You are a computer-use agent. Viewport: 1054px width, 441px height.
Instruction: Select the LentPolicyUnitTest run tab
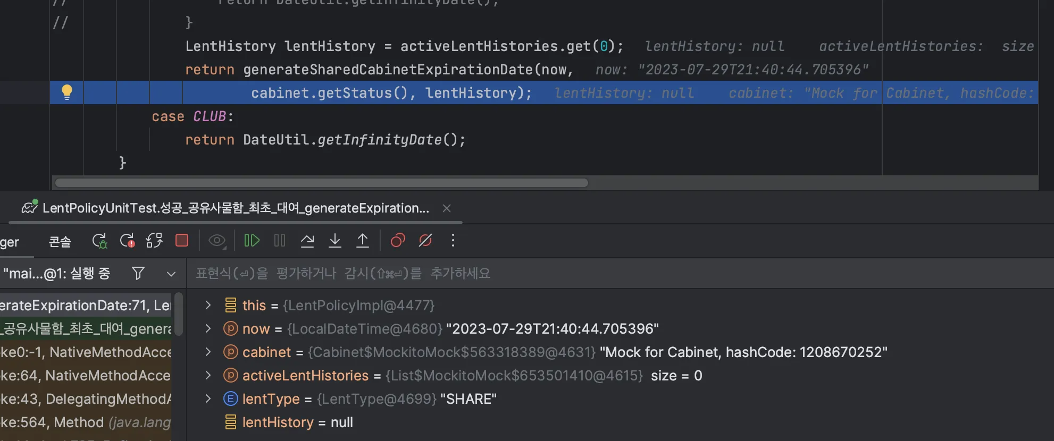(236, 208)
